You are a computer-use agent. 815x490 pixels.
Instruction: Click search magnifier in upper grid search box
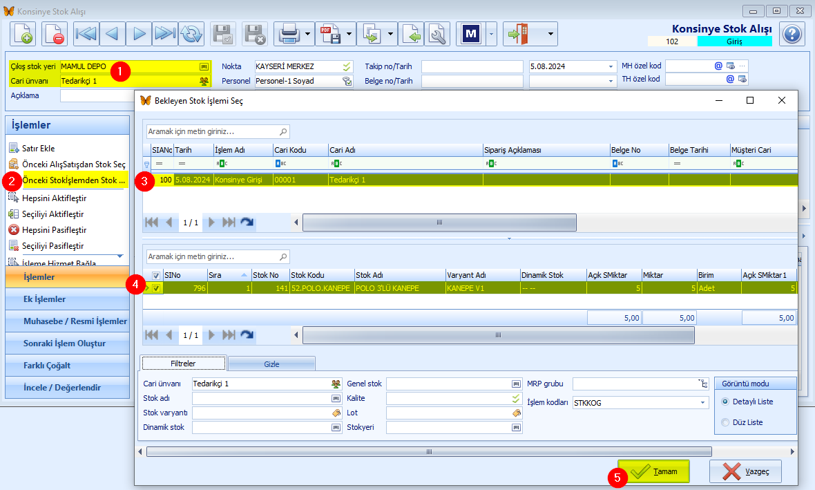point(283,131)
